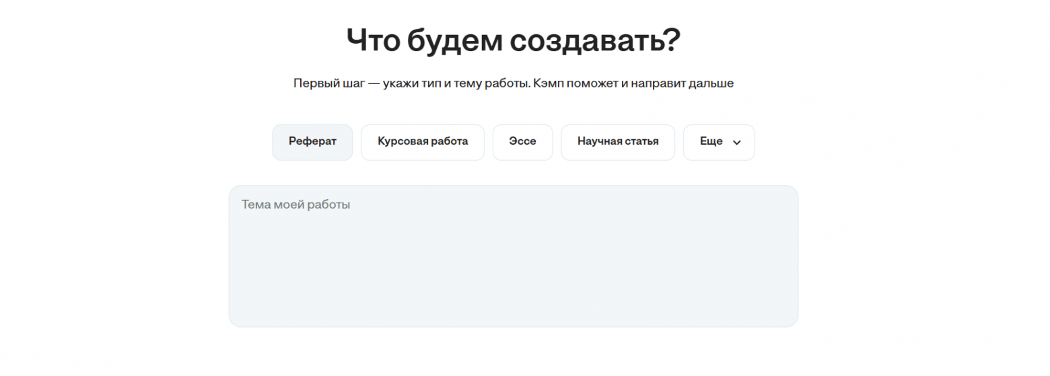Click the word Кэмп in the subtitle
Image resolution: width=1050 pixels, height=376 pixels.
[x=548, y=84]
